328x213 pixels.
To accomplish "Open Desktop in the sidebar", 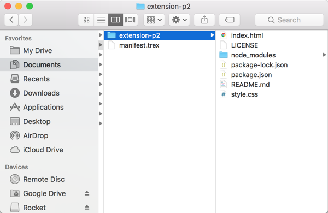I will 49,121.
